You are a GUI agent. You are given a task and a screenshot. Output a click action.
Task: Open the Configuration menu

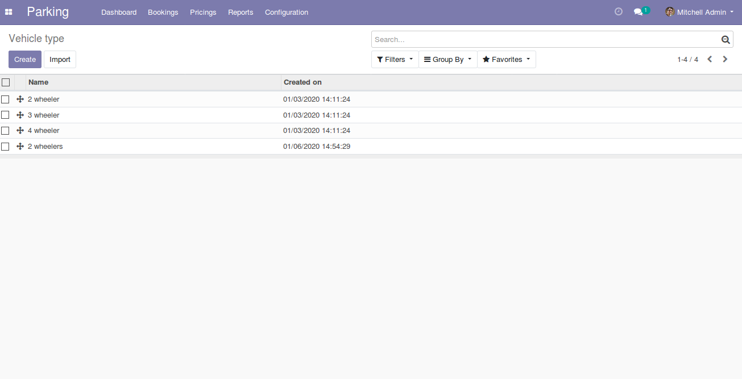tap(287, 12)
